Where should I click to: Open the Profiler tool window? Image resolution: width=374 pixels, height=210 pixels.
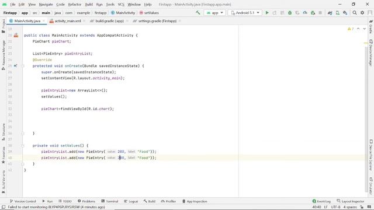(x=168, y=201)
